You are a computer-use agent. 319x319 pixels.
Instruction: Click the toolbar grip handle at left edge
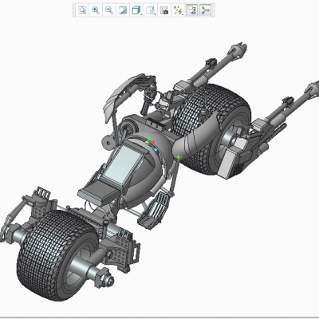coord(74,10)
